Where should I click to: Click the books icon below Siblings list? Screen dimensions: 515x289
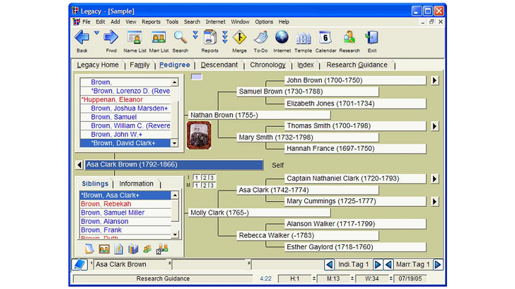click(133, 249)
